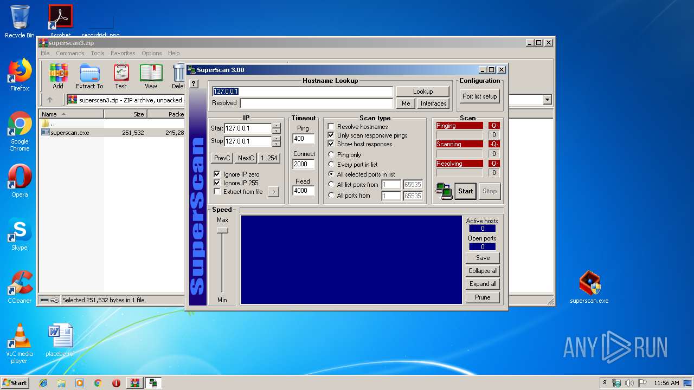Click the Interfaces button
The height and width of the screenshot is (390, 694).
coord(433,103)
